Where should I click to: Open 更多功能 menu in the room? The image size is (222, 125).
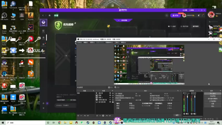point(184,26)
